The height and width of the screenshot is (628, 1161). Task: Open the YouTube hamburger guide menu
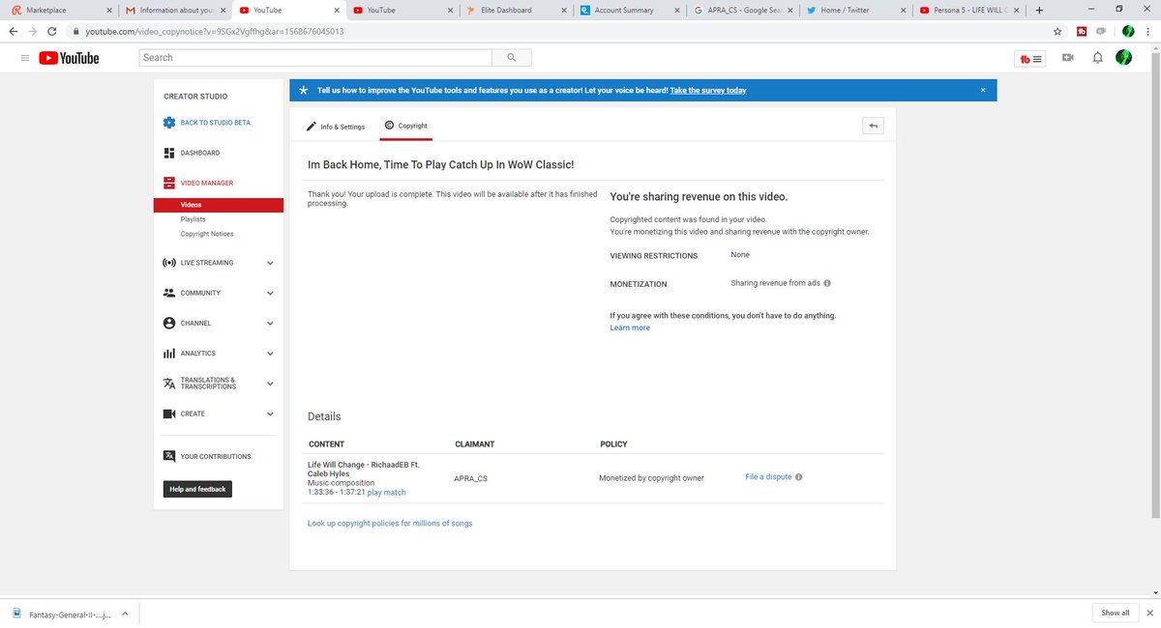(x=24, y=58)
